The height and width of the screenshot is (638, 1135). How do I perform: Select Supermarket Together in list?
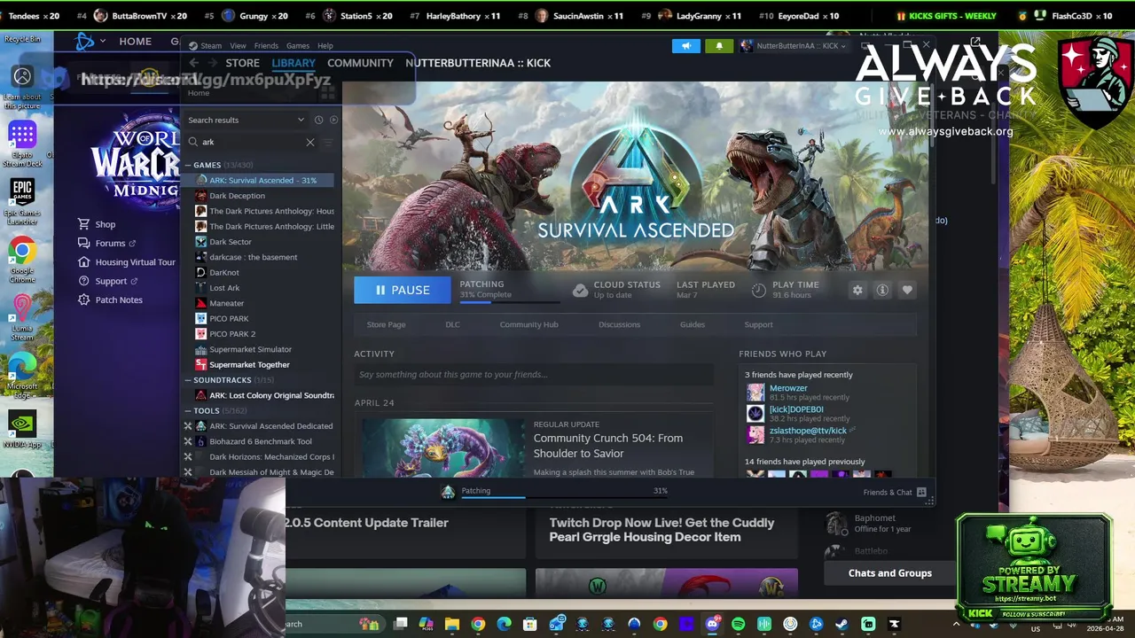(249, 365)
